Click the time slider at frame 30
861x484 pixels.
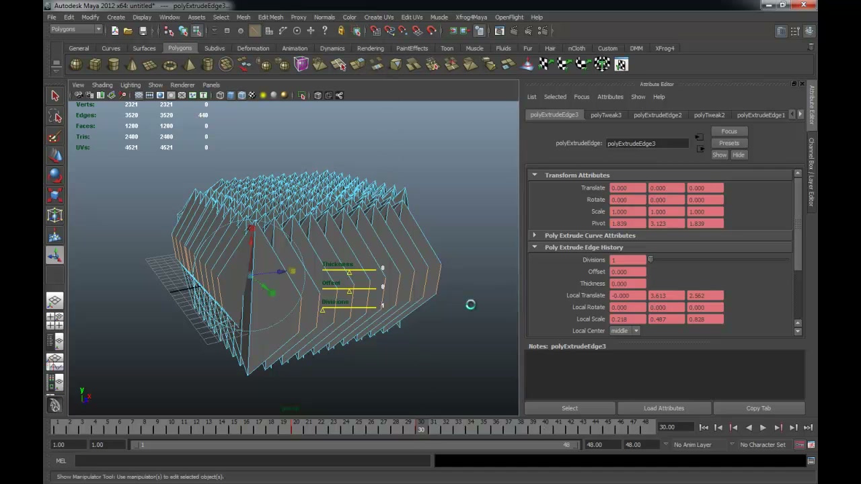point(421,427)
